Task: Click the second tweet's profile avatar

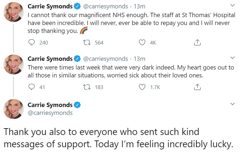Action: (x=13, y=65)
